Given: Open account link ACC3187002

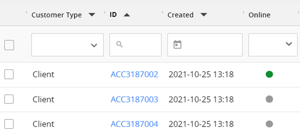Looking at the screenshot, I should coord(134,75).
